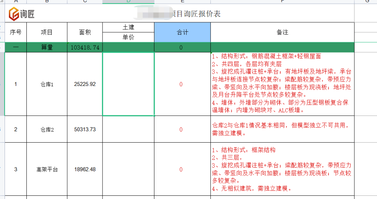Select the 土建 header cell

pos(128,28)
